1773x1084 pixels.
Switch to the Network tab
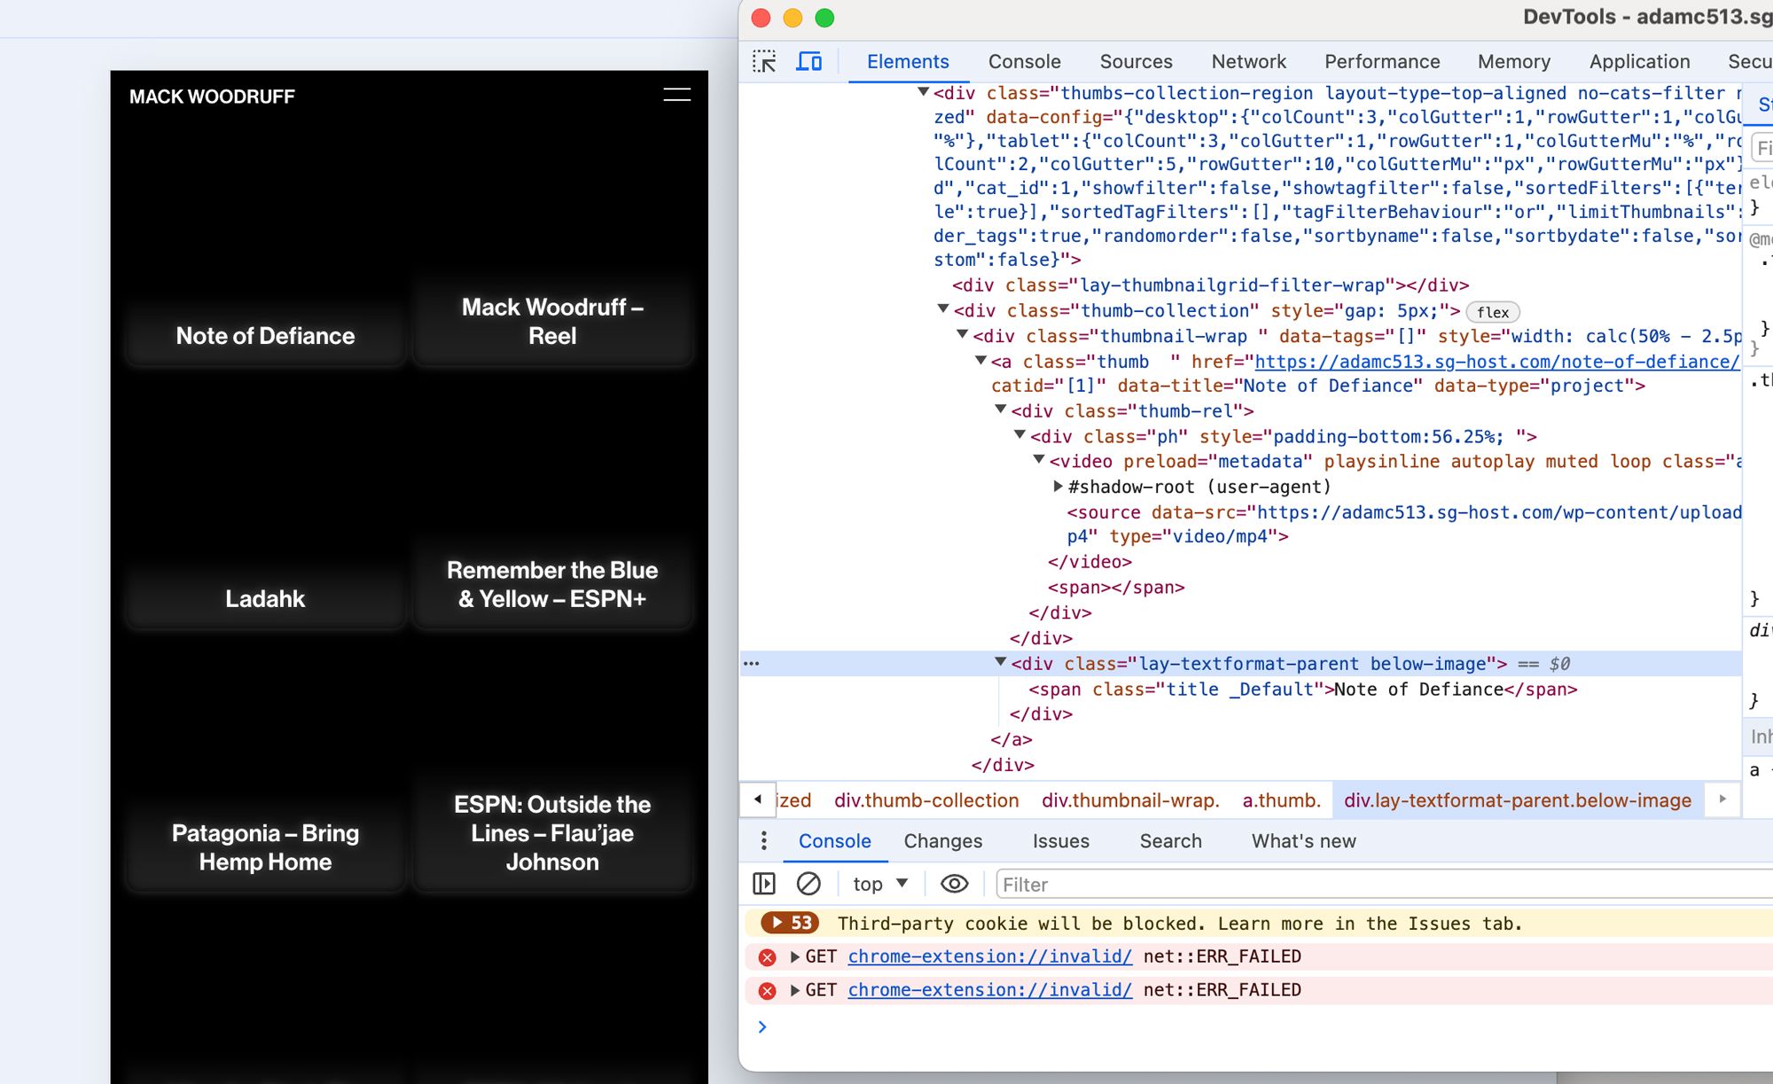1248,61
